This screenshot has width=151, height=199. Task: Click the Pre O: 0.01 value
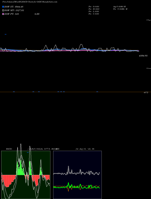click(94, 7)
